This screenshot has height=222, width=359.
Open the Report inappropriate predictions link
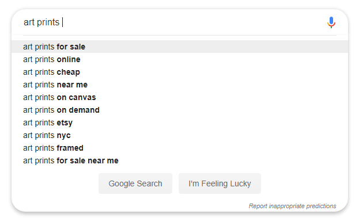[292, 206]
